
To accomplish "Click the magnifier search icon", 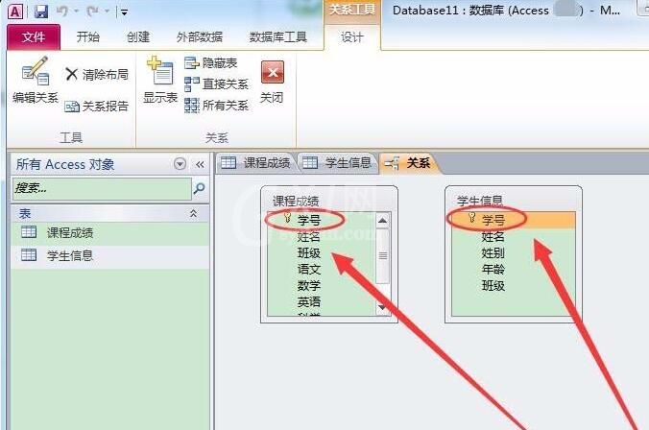I will (x=199, y=189).
